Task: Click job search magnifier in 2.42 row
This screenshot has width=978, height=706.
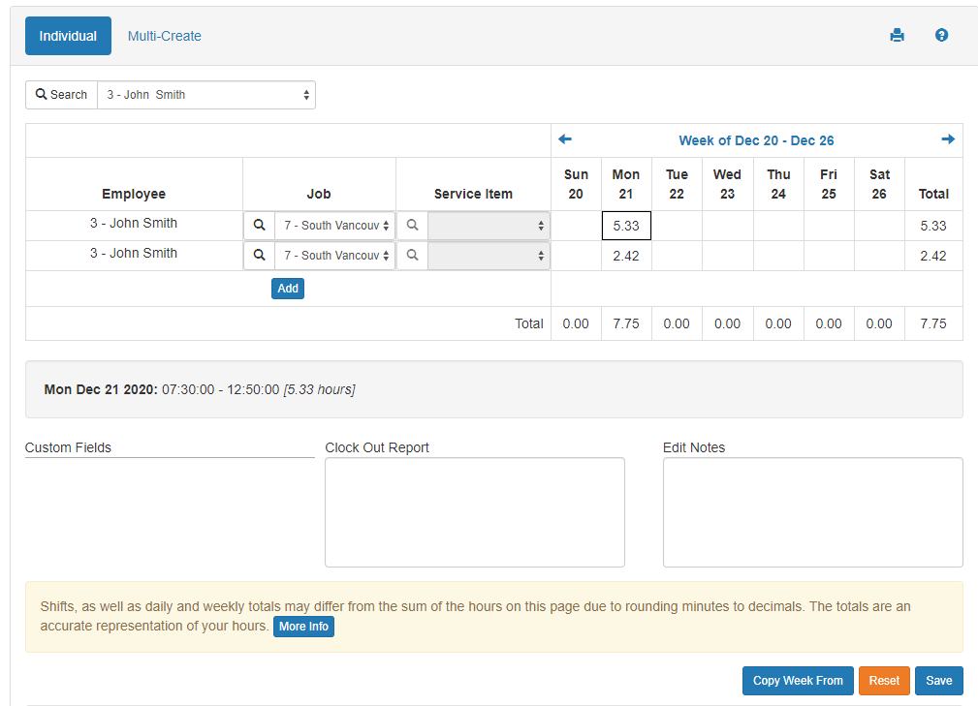Action: [x=260, y=255]
